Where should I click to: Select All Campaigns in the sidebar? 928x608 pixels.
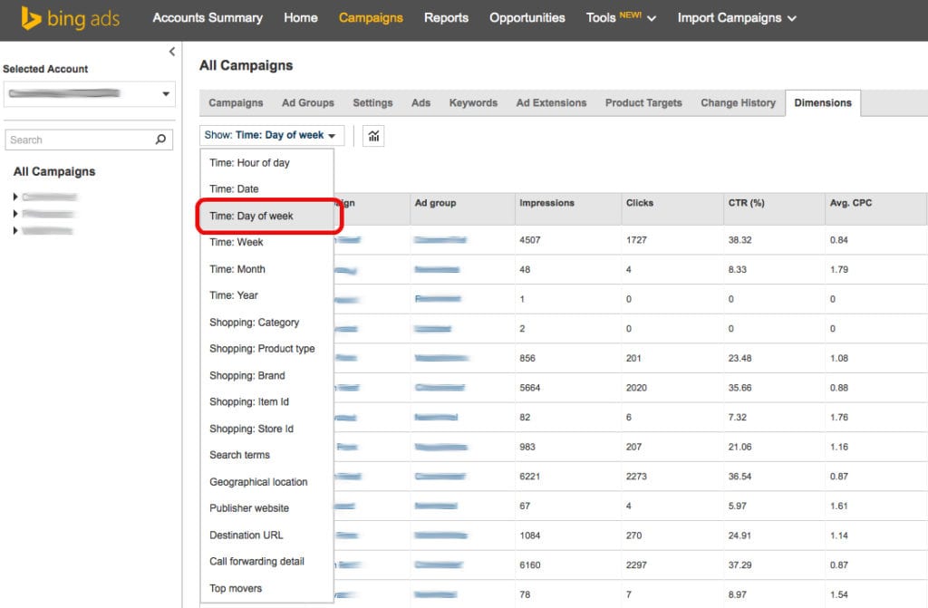(x=54, y=171)
